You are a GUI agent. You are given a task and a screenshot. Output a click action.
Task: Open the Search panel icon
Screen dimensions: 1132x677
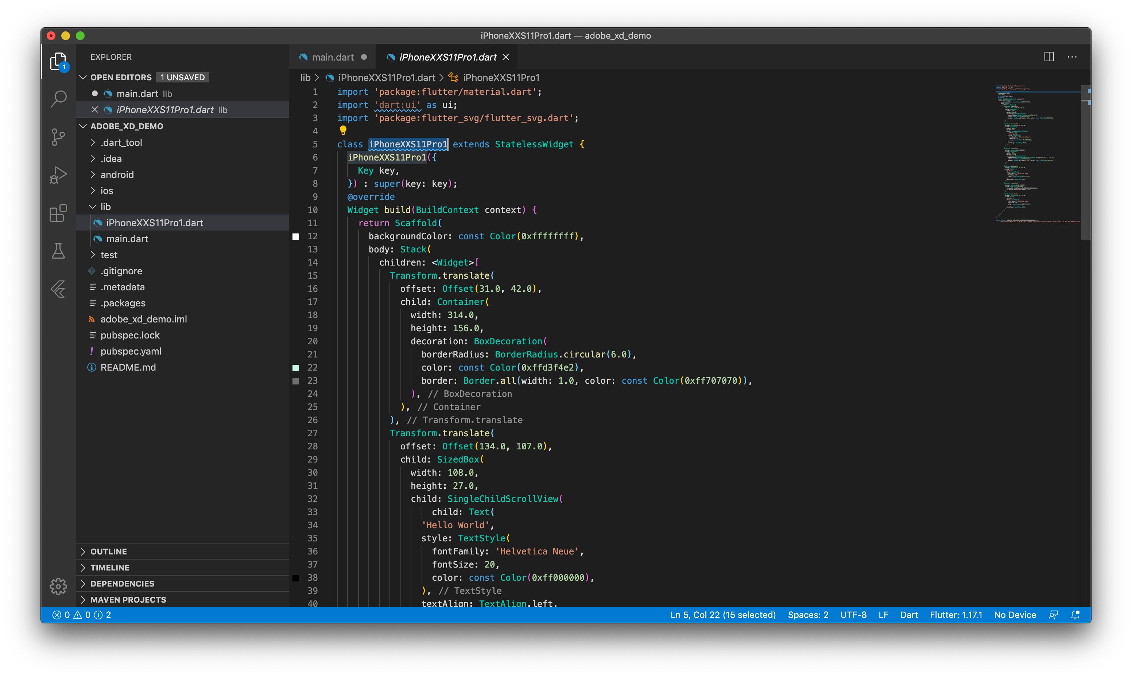point(58,98)
